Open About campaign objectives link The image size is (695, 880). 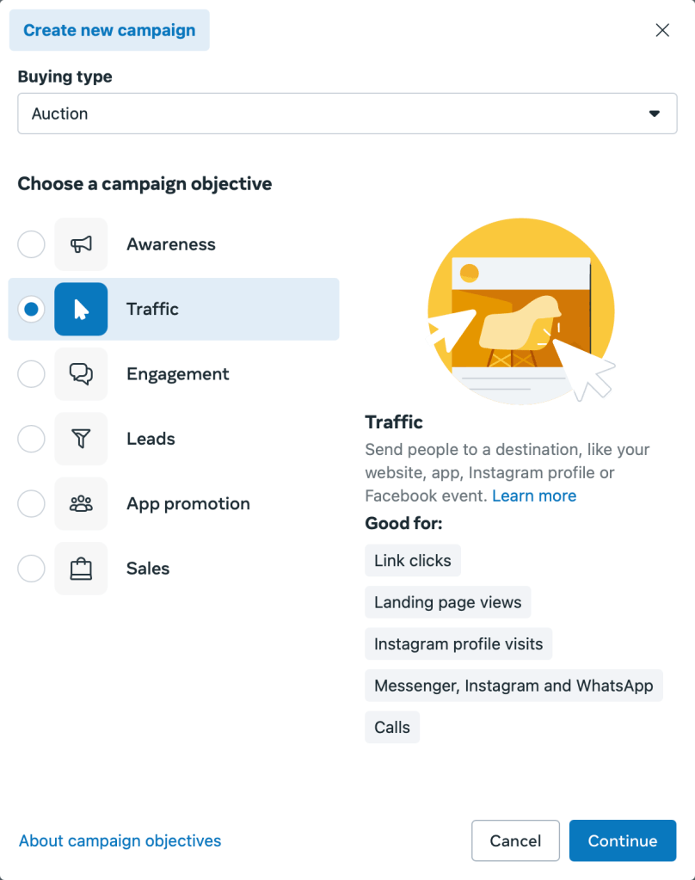tap(120, 840)
